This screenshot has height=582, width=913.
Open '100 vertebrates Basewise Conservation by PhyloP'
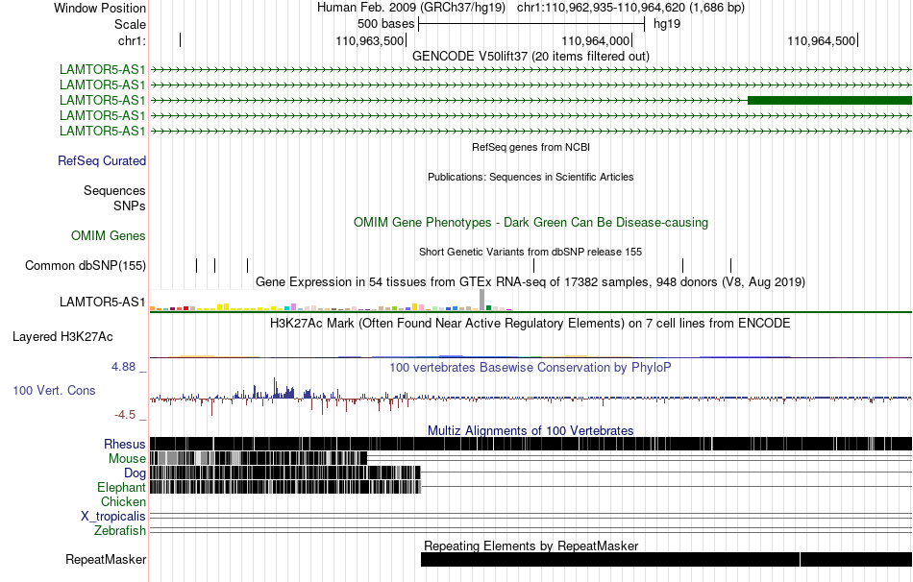(x=531, y=367)
